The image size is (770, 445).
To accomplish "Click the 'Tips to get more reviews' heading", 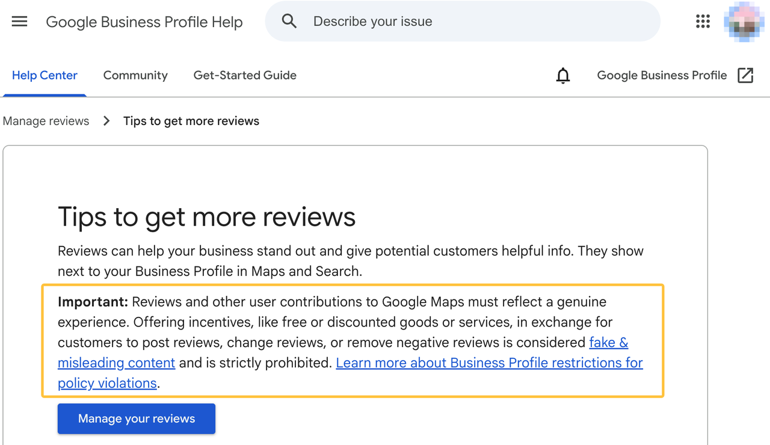I will pyautogui.click(x=206, y=217).
